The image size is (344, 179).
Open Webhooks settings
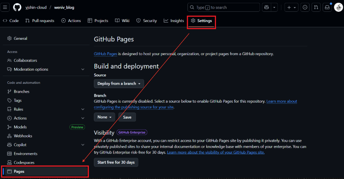coord(46,136)
